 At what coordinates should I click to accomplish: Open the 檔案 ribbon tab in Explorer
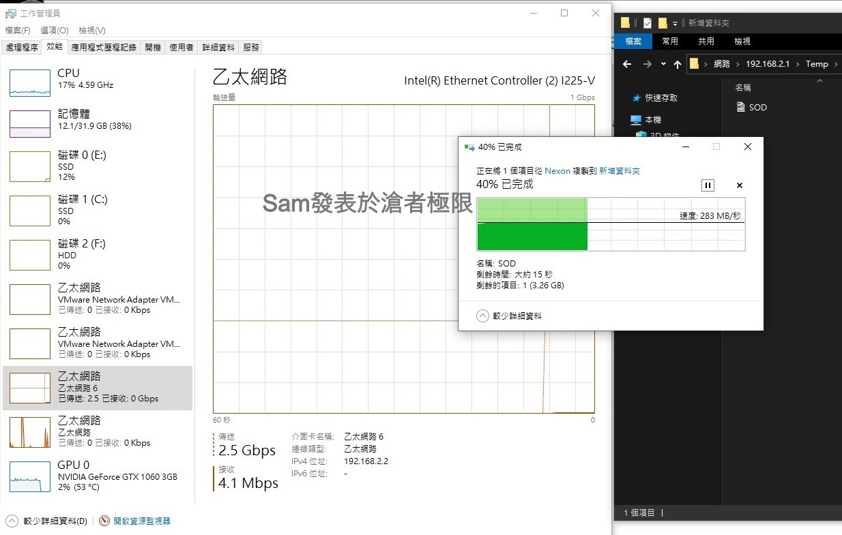[633, 42]
